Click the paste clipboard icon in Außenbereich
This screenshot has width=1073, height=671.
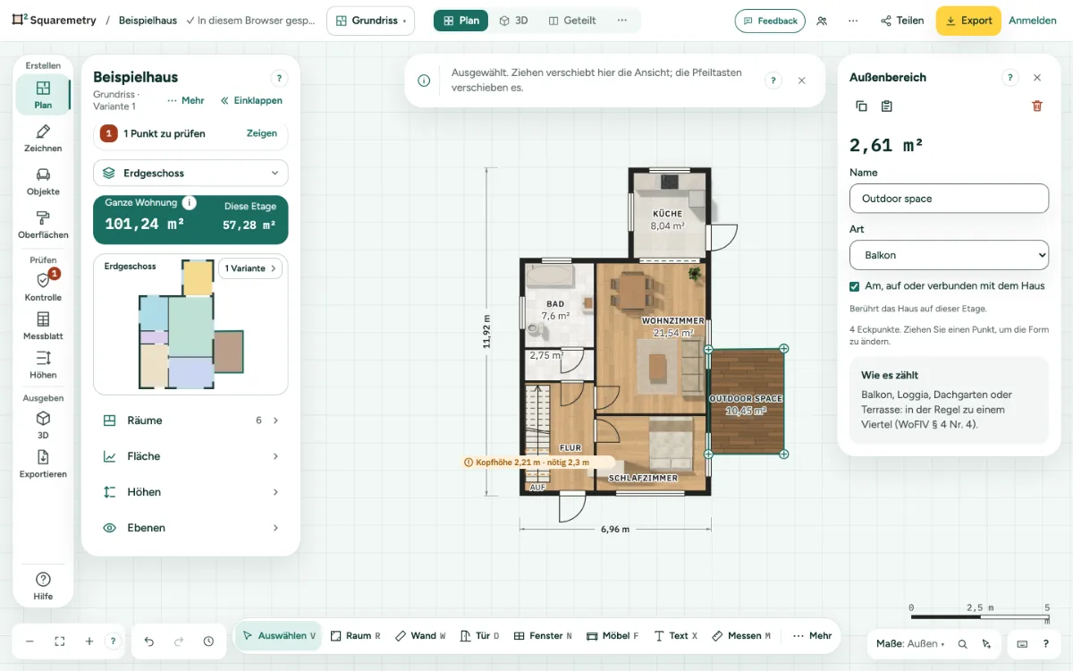(x=886, y=106)
